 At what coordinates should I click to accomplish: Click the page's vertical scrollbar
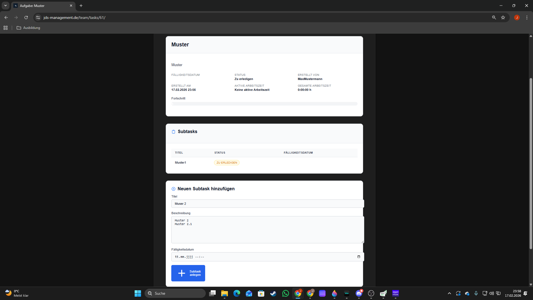pos(531,163)
